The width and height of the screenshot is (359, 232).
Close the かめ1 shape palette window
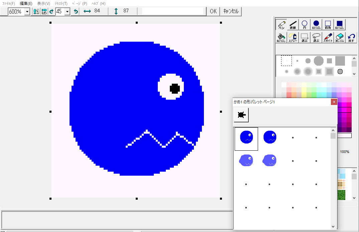point(334,102)
